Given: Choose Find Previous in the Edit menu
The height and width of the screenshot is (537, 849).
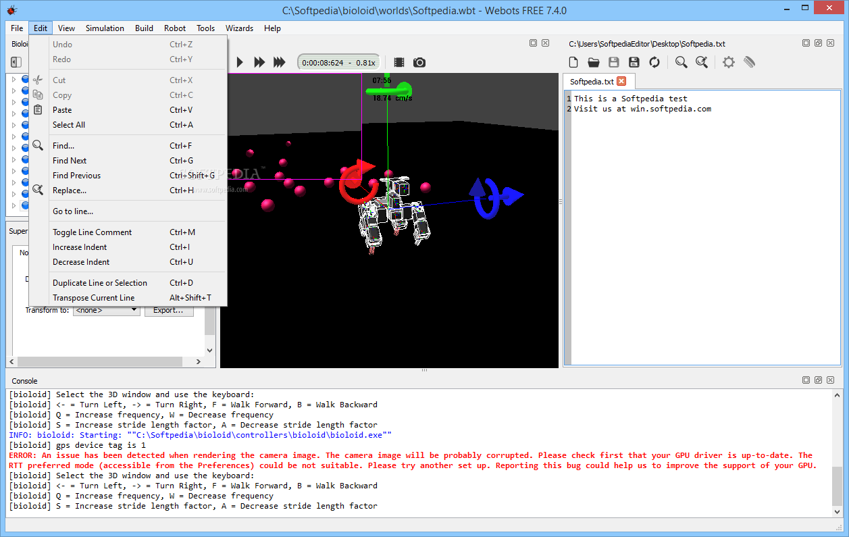Looking at the screenshot, I should point(128,176).
